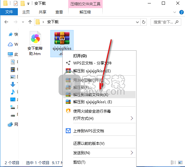Click the refresh icon beside the address bar

tap(143, 22)
